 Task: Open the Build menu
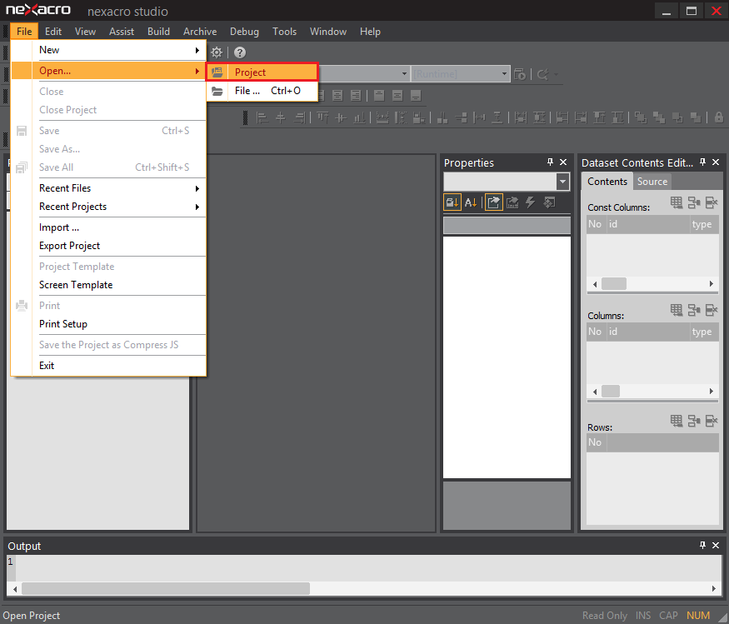tap(158, 31)
